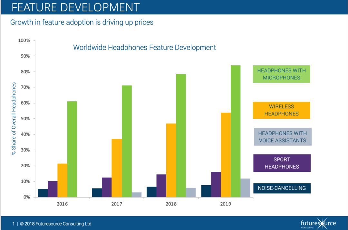Select the Wireless Headphones legend box
The height and width of the screenshot is (230, 348).
click(x=281, y=110)
